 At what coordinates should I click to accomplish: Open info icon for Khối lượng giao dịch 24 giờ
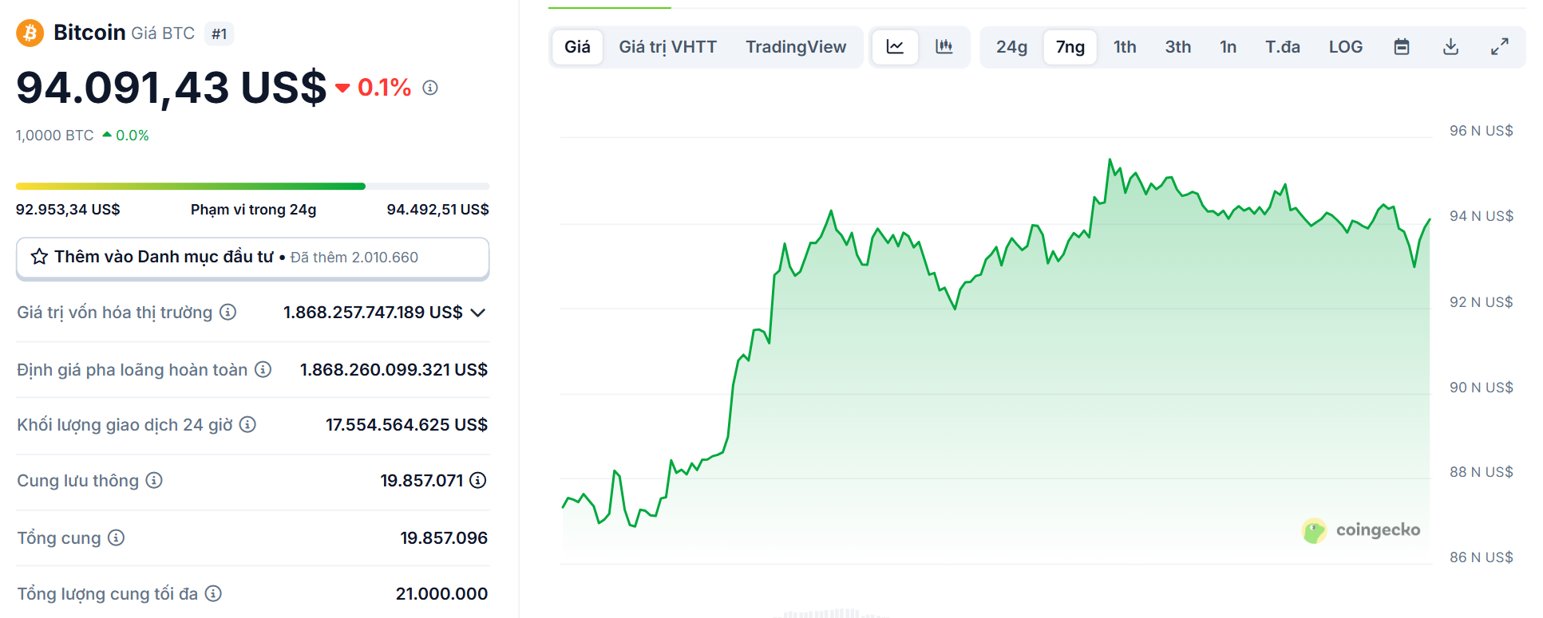(x=247, y=424)
